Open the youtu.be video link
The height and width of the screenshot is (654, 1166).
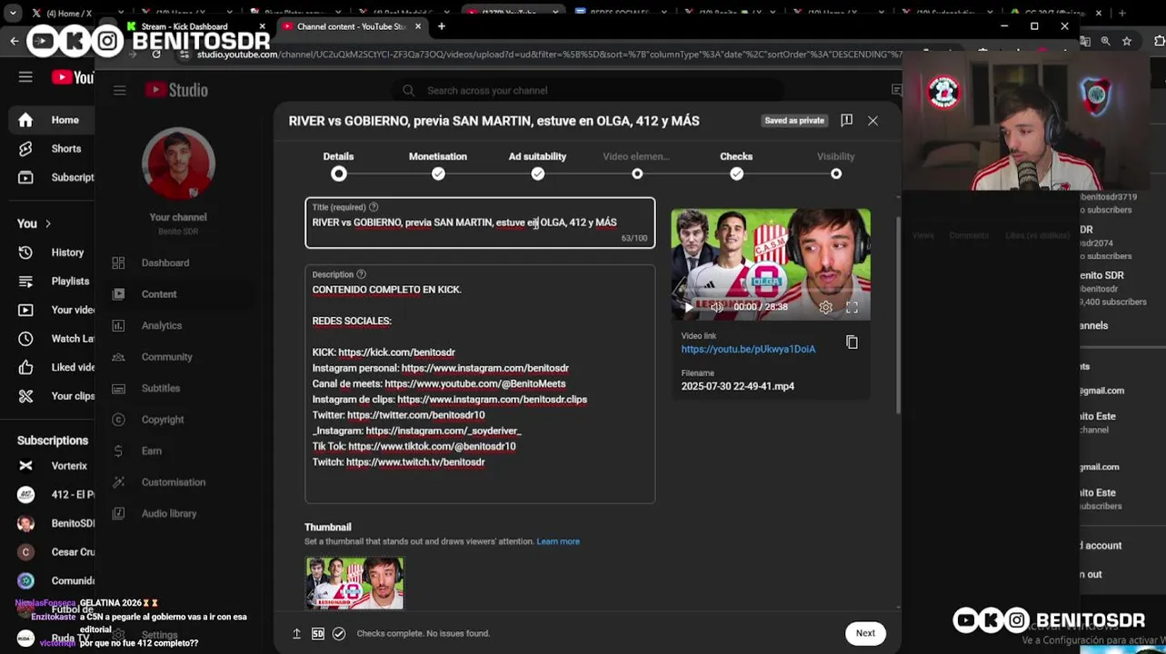click(x=748, y=349)
